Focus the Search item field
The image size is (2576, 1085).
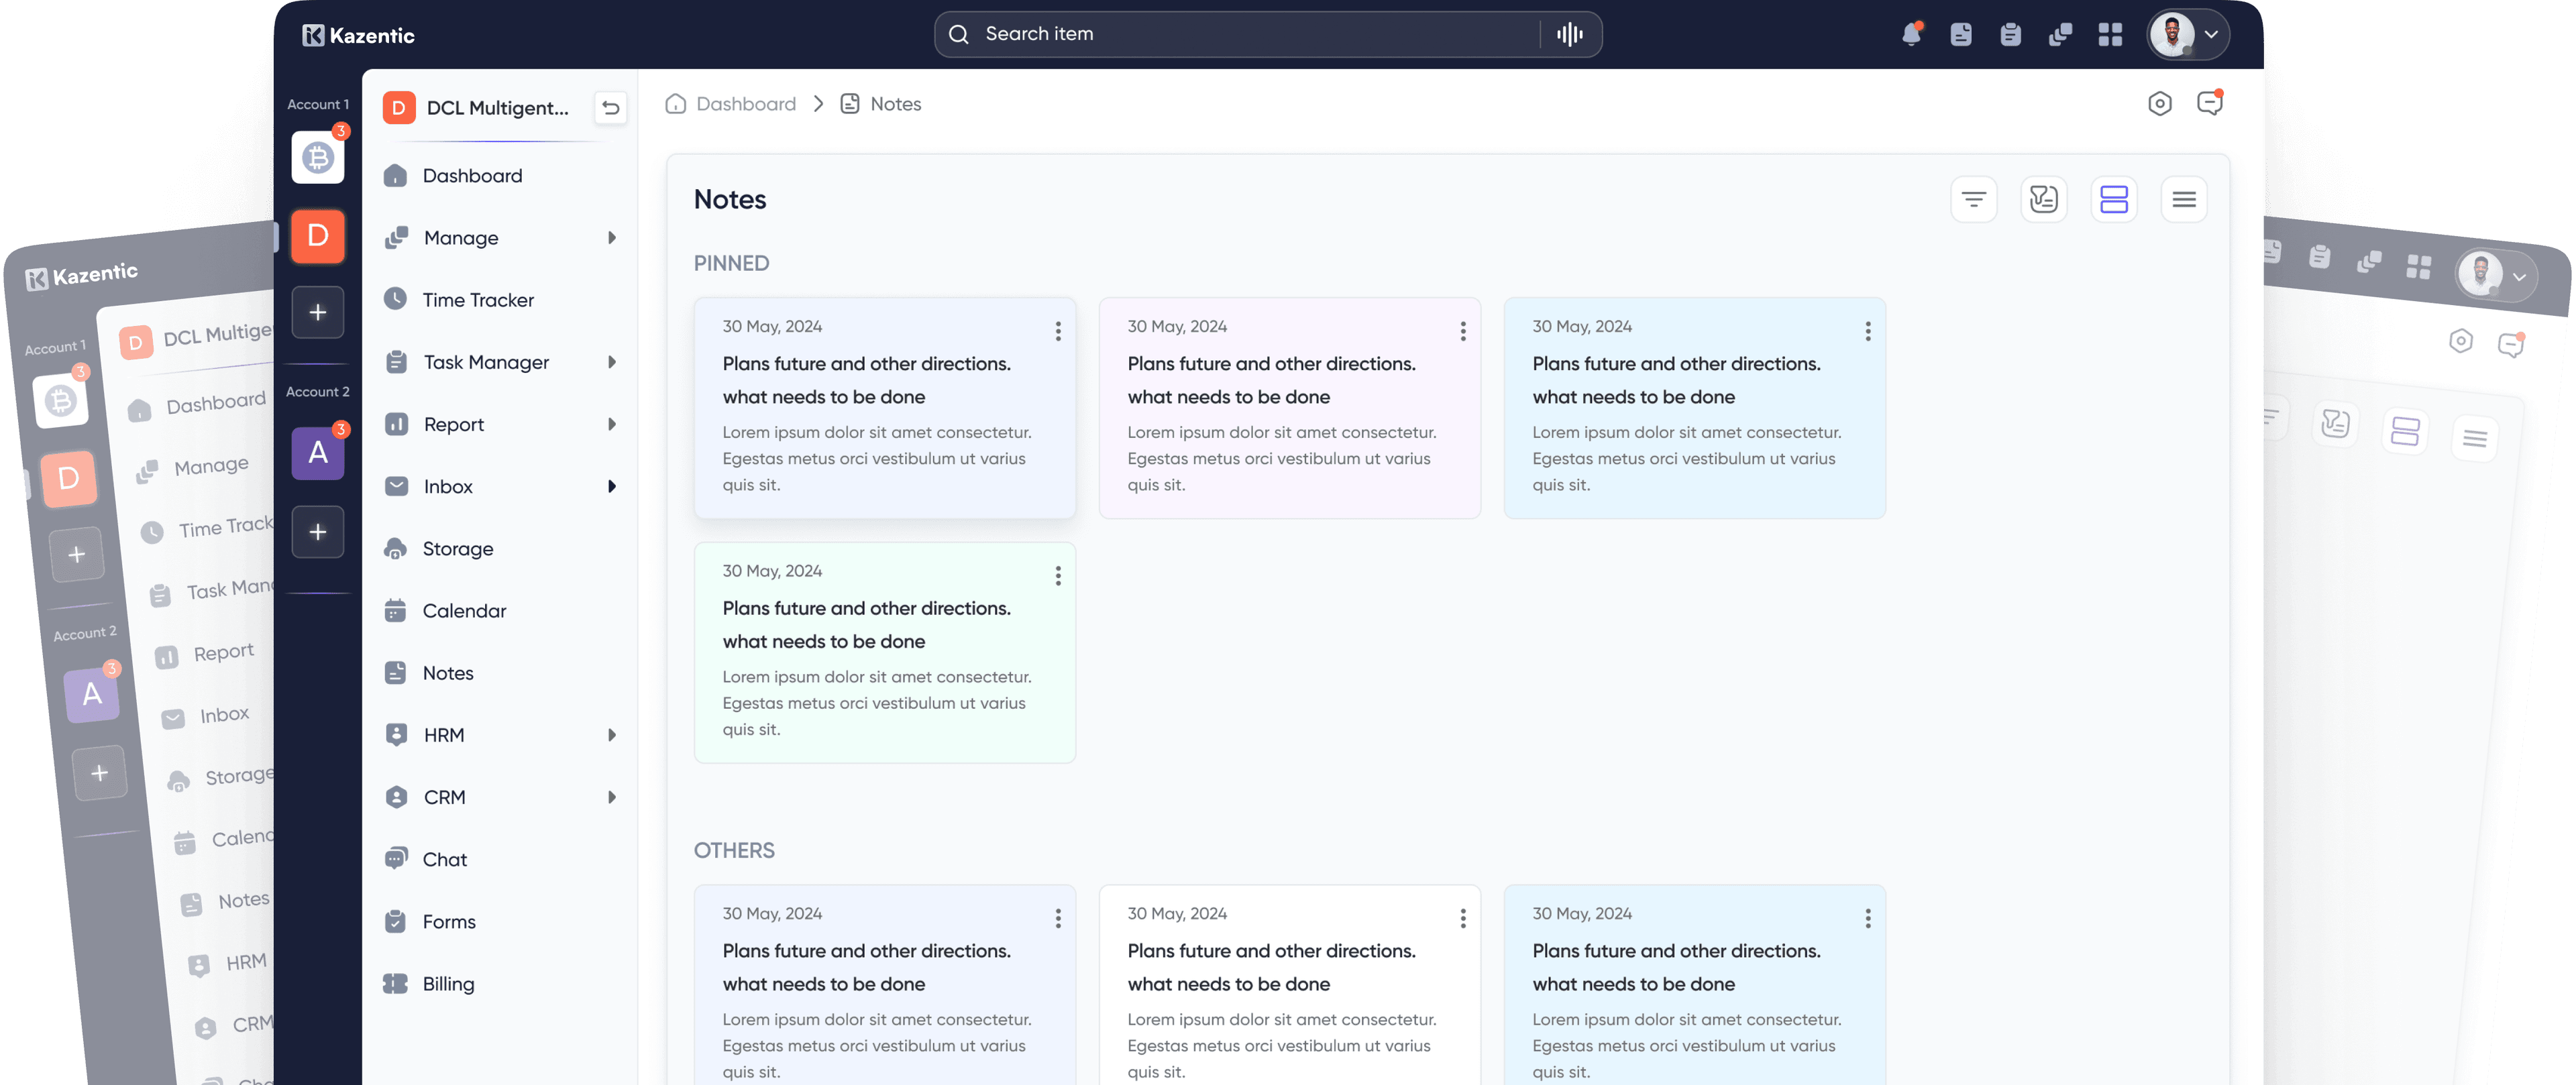click(x=1267, y=34)
